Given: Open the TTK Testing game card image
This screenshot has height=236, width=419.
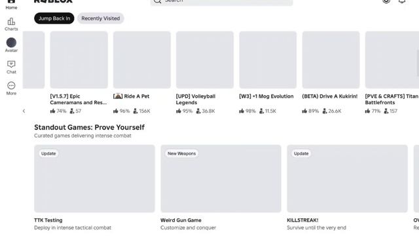Looking at the screenshot, I should tap(94, 178).
